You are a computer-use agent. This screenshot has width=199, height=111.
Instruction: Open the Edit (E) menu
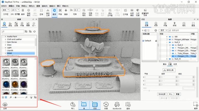pos(11,6)
